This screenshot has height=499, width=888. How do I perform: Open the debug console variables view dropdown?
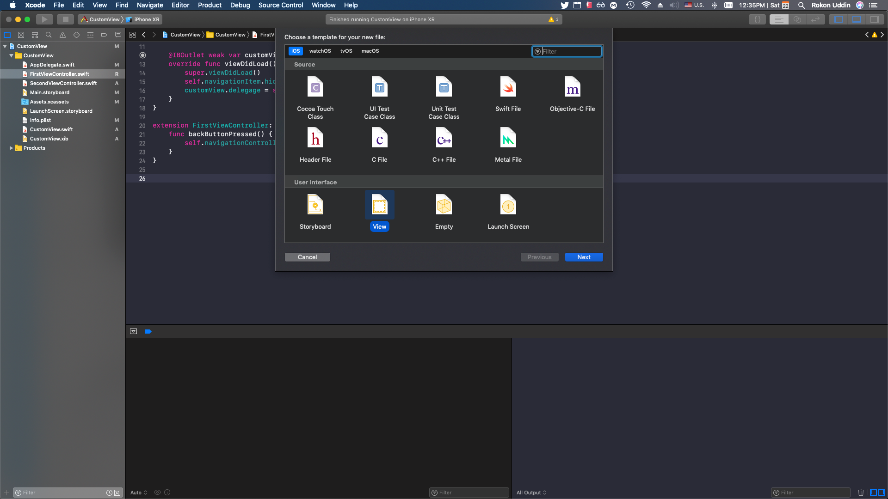tap(138, 492)
